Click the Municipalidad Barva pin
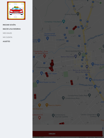Screen dimensions: 104x138 [x=80, y=54]
